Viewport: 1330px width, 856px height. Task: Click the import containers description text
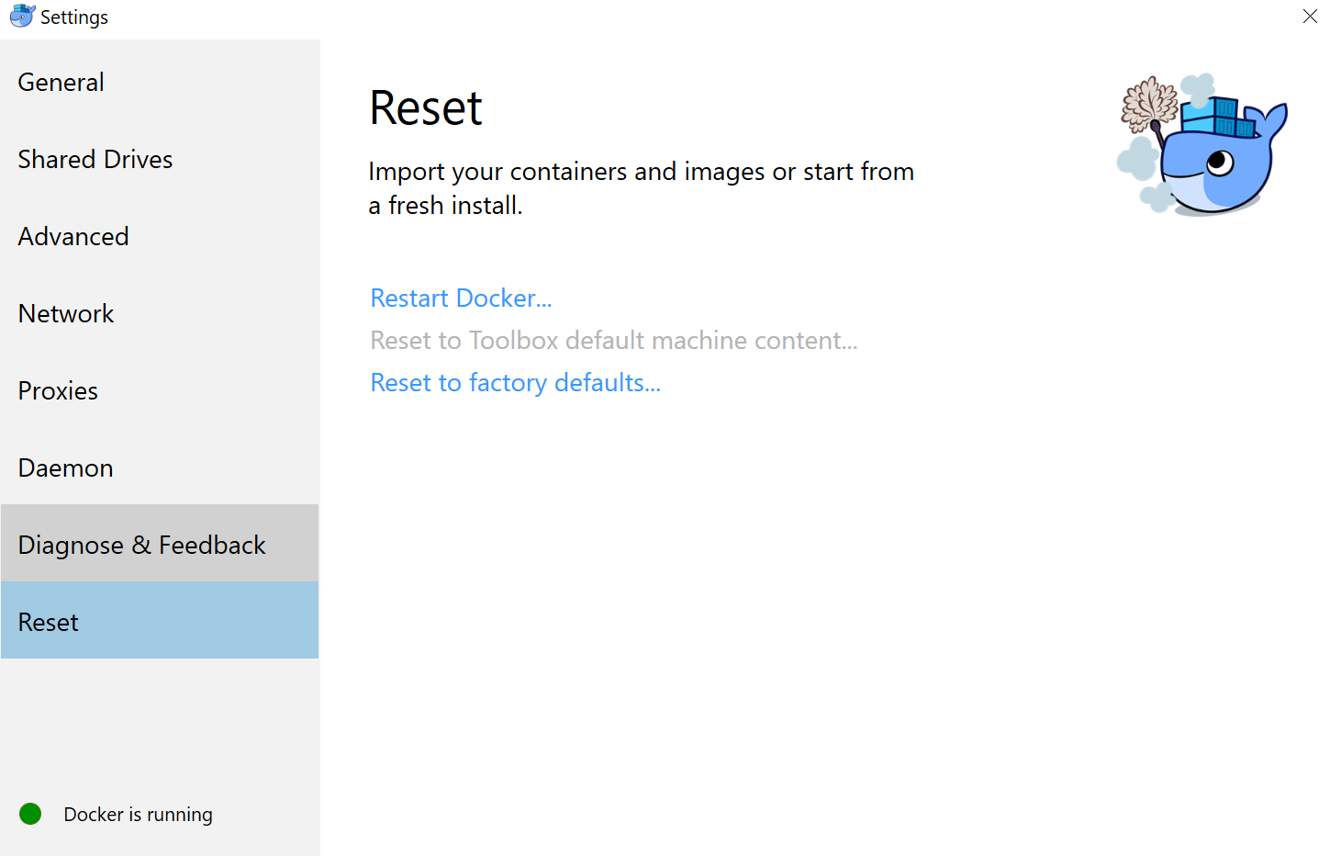click(x=641, y=188)
